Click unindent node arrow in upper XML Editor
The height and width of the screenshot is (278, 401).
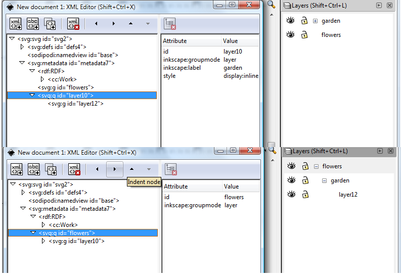coord(97,24)
